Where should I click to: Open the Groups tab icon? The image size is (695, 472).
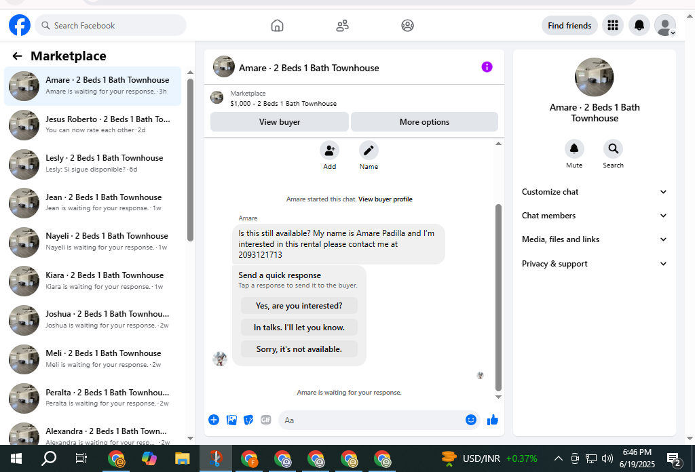pyautogui.click(x=407, y=26)
